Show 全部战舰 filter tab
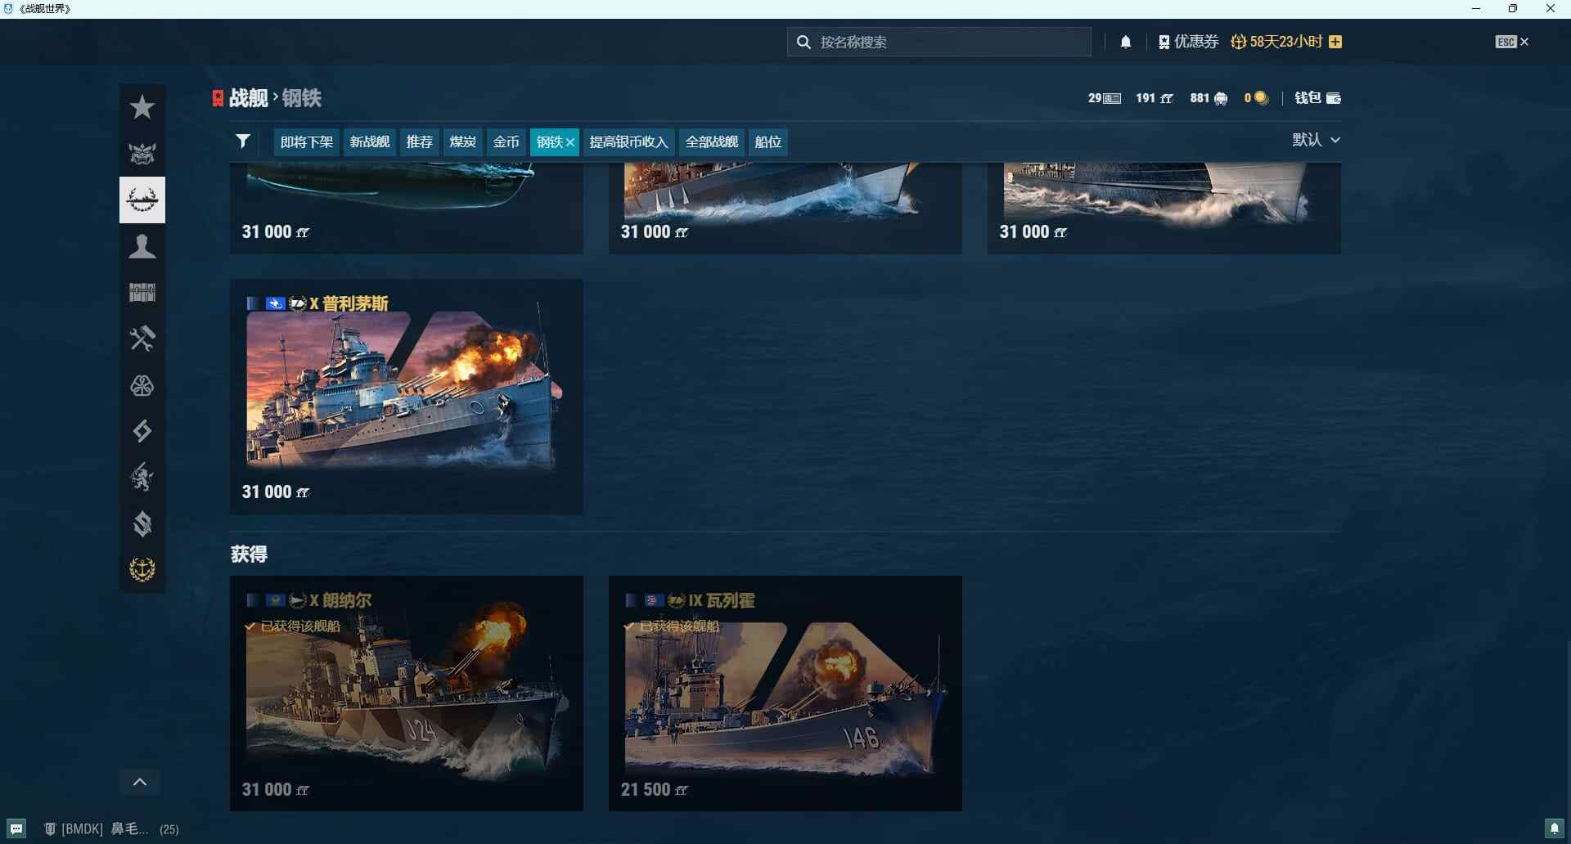Viewport: 1571px width, 844px height. (x=712, y=142)
